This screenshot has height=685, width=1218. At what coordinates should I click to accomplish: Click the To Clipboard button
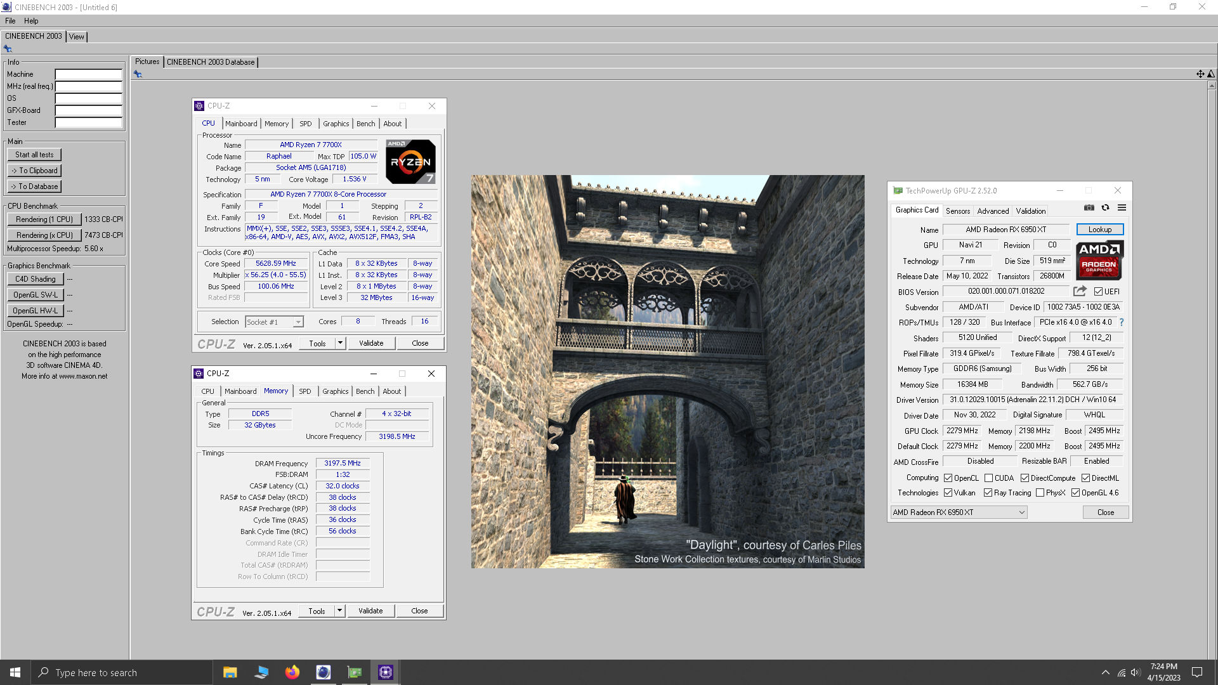pos(34,171)
